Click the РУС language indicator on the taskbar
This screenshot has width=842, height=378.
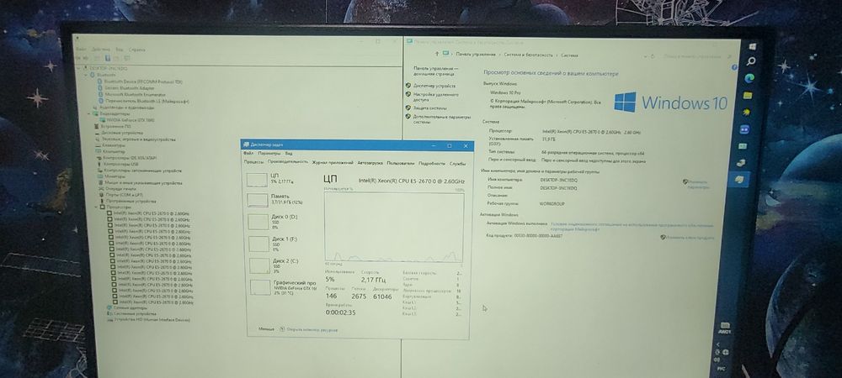(720, 369)
